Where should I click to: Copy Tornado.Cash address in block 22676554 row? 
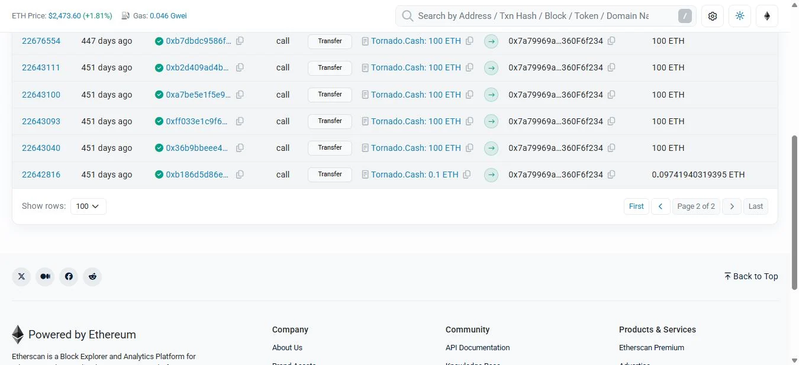point(469,41)
